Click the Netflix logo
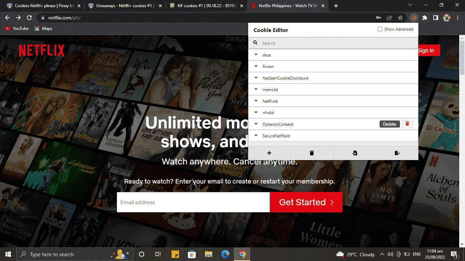Image resolution: width=465 pixels, height=261 pixels. coord(42,50)
